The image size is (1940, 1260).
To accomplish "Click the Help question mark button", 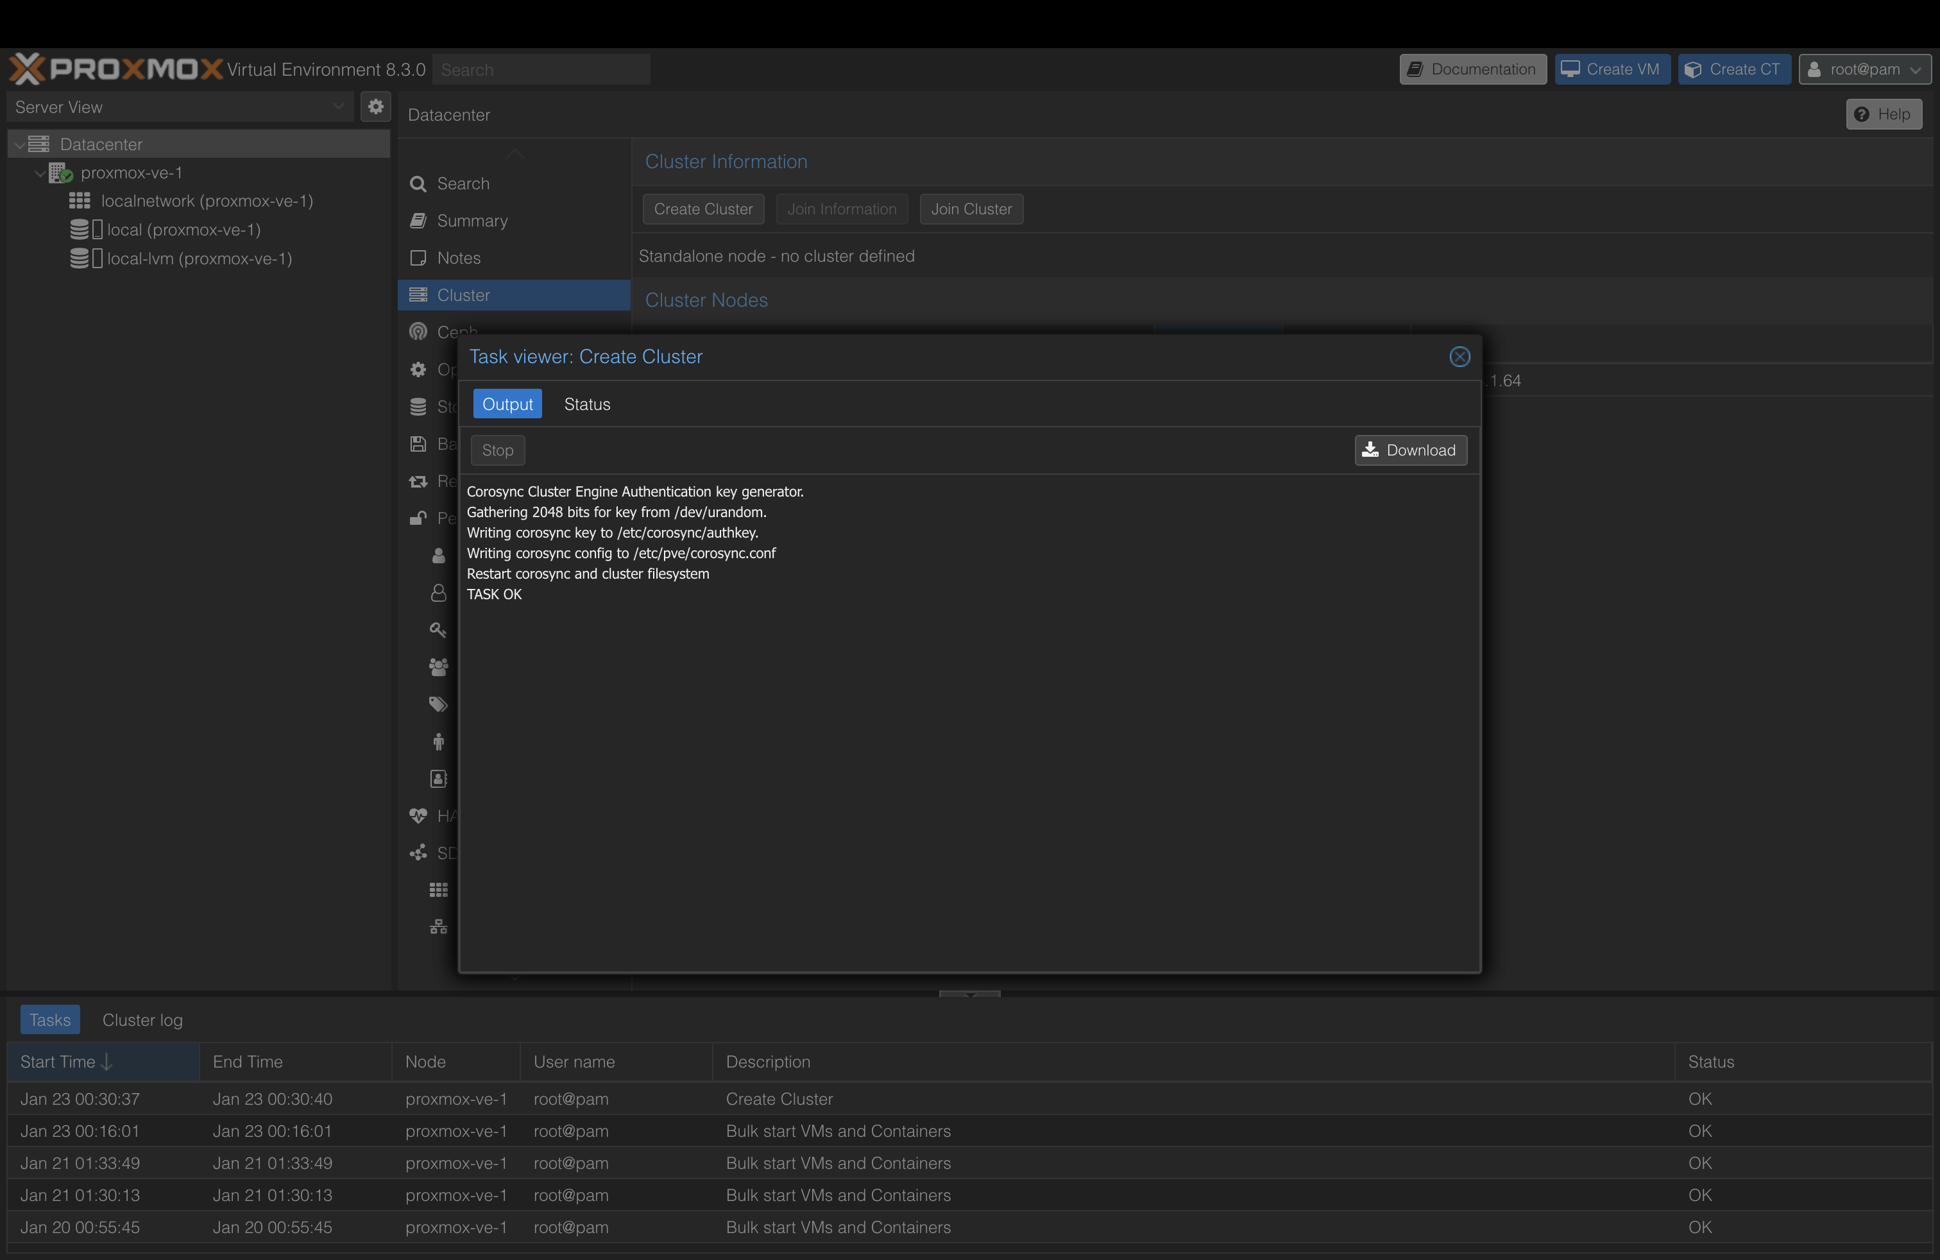I will point(1882,114).
